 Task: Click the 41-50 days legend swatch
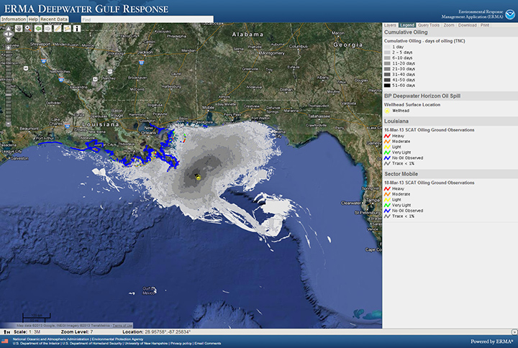click(387, 80)
